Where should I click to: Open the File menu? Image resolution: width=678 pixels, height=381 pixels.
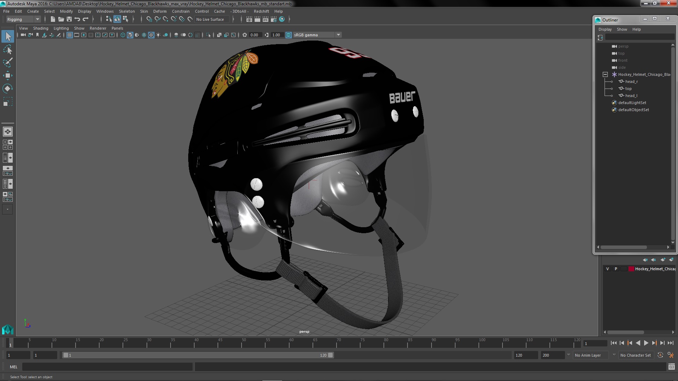point(6,11)
